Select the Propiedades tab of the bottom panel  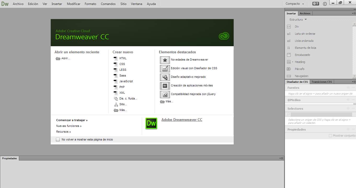click(x=9, y=158)
